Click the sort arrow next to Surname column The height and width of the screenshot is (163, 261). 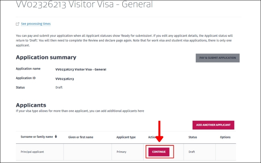(56, 137)
